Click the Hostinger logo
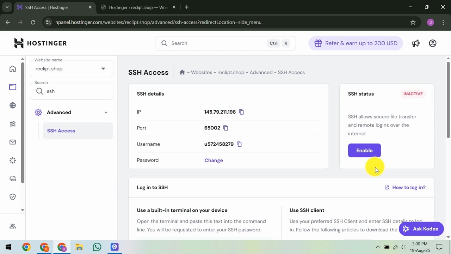Image resolution: width=451 pixels, height=254 pixels. coord(41,43)
